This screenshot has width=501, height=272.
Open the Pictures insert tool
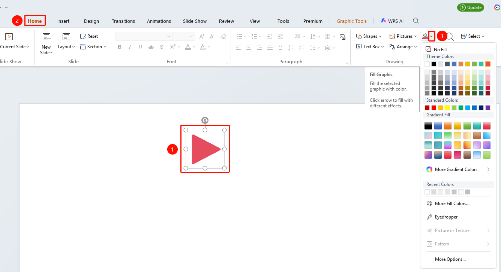403,36
